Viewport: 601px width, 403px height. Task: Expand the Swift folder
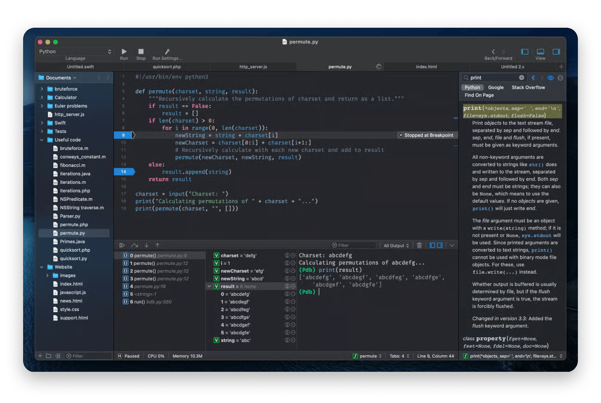tap(42, 123)
